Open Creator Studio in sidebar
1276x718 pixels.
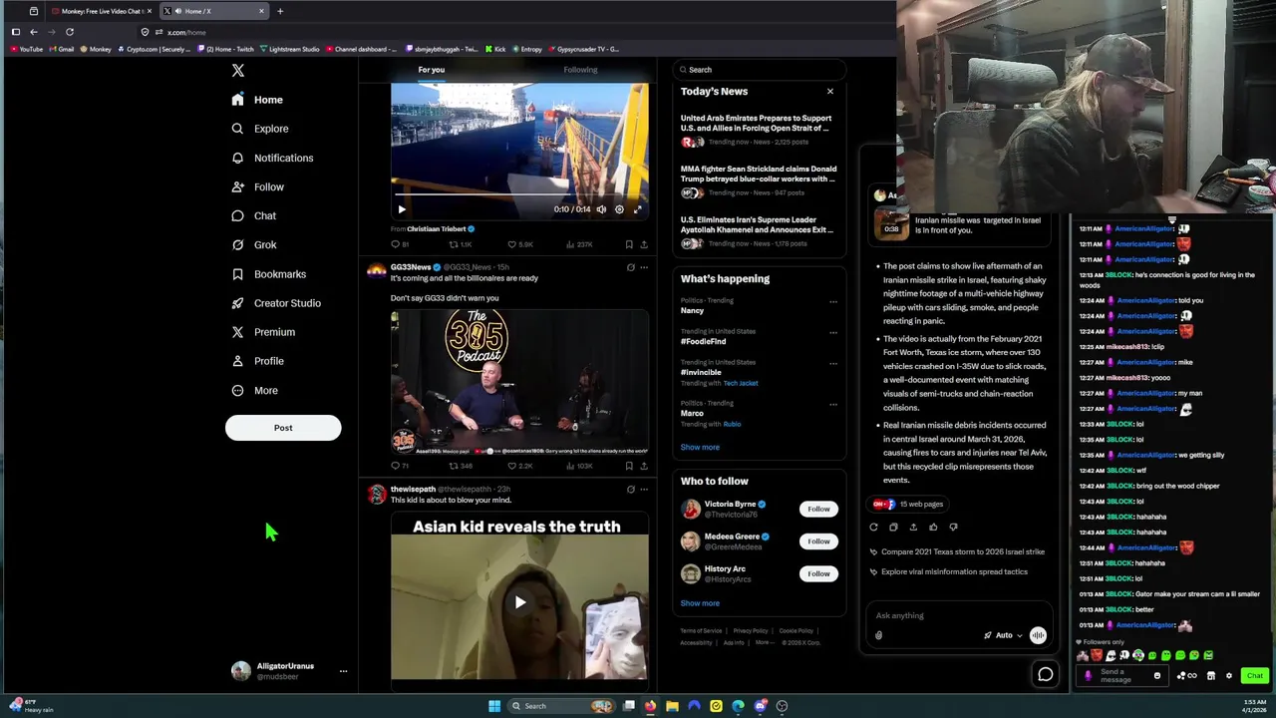(276, 303)
